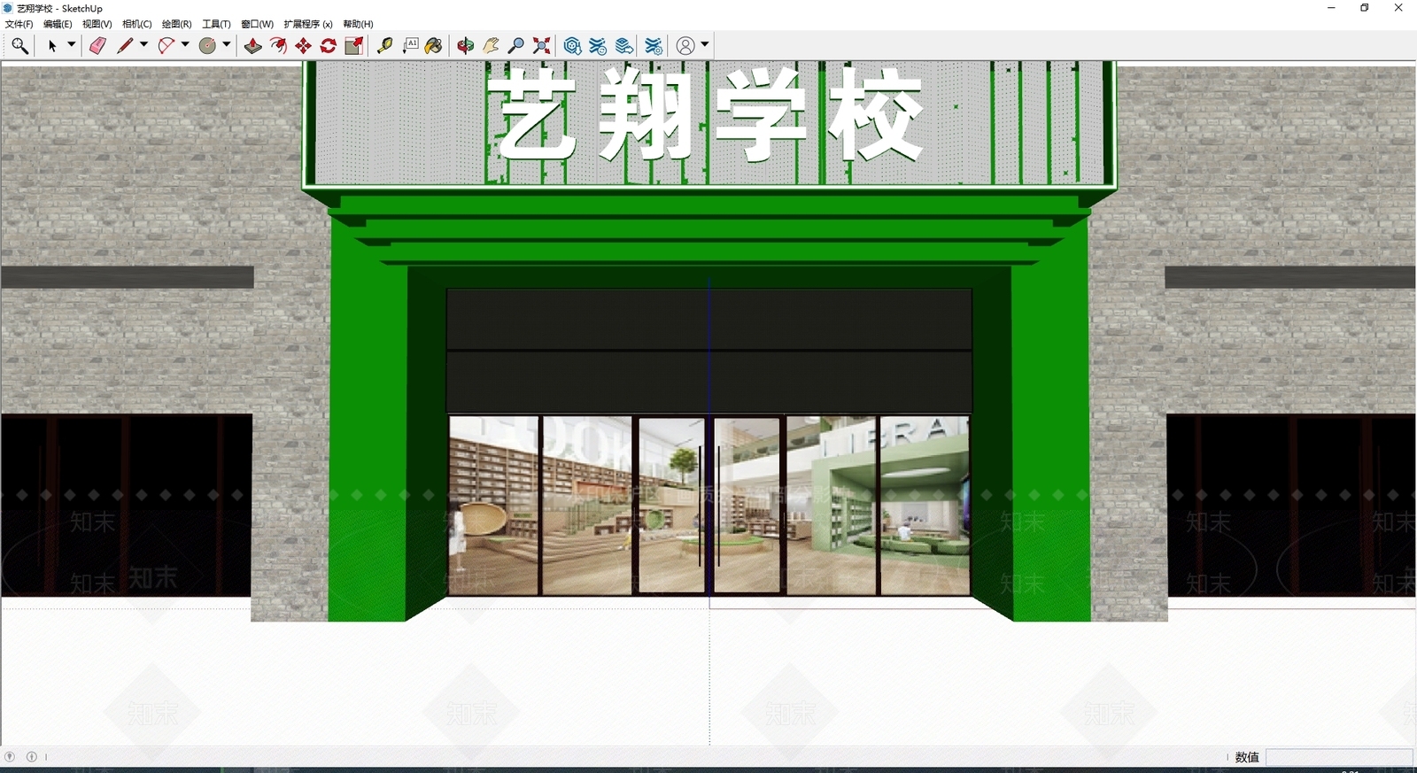Select the Rotate tool

[x=329, y=46]
